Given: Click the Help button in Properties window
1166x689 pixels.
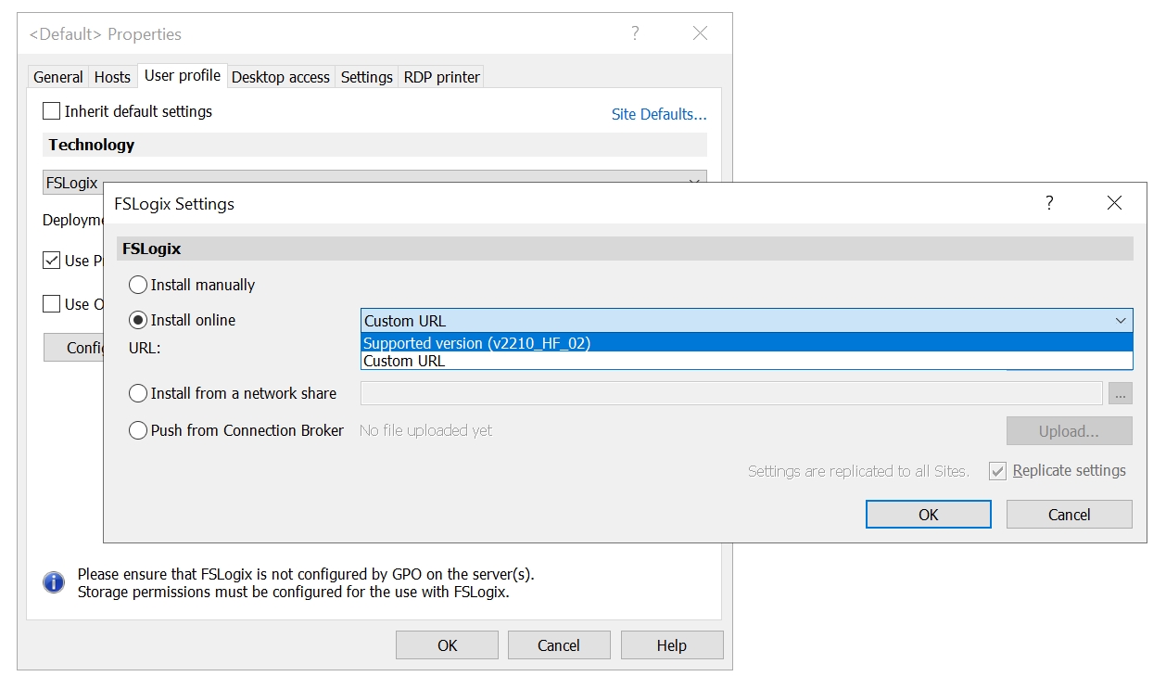Looking at the screenshot, I should (671, 645).
